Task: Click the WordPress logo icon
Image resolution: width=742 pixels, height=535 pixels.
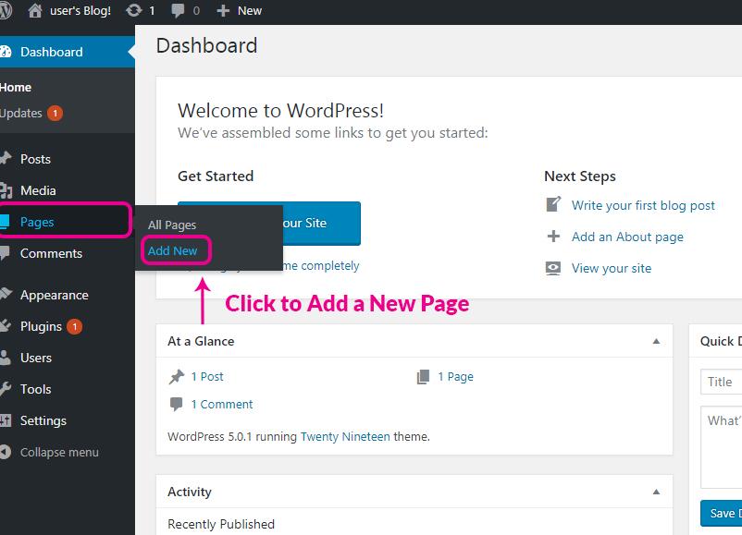Action: tap(5, 10)
